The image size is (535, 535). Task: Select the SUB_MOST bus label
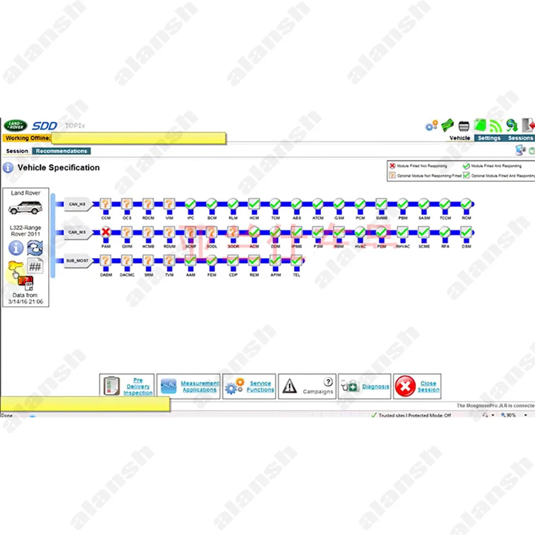(x=77, y=261)
